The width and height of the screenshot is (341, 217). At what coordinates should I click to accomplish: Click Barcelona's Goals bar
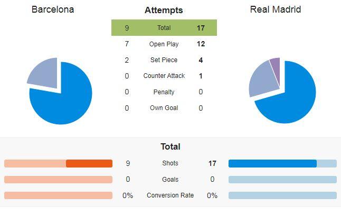[58, 180]
